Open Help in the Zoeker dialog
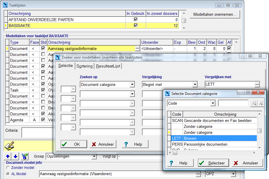 tap(135, 144)
